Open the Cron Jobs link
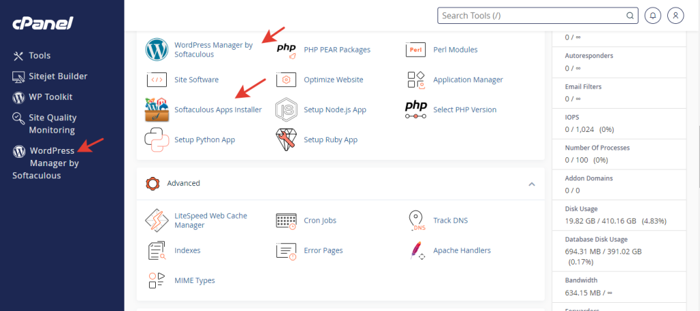Image resolution: width=700 pixels, height=311 pixels. 320,220
